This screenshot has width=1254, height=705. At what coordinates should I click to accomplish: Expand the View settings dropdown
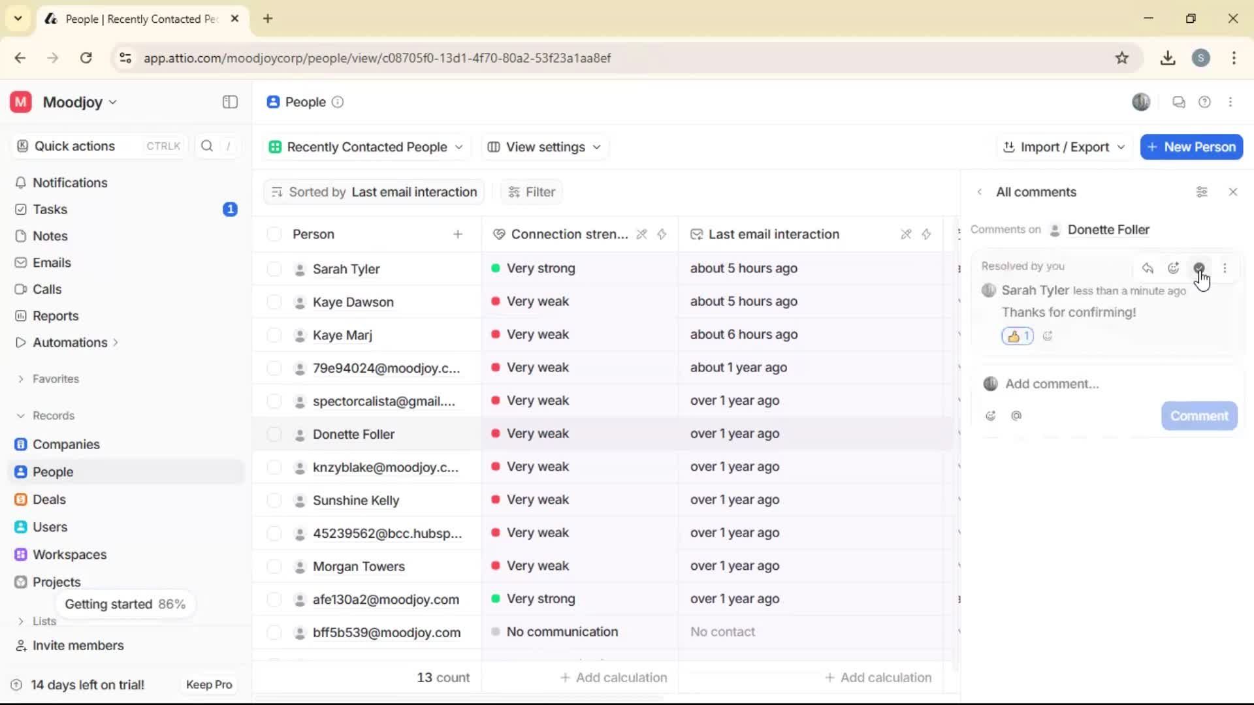pyautogui.click(x=544, y=147)
